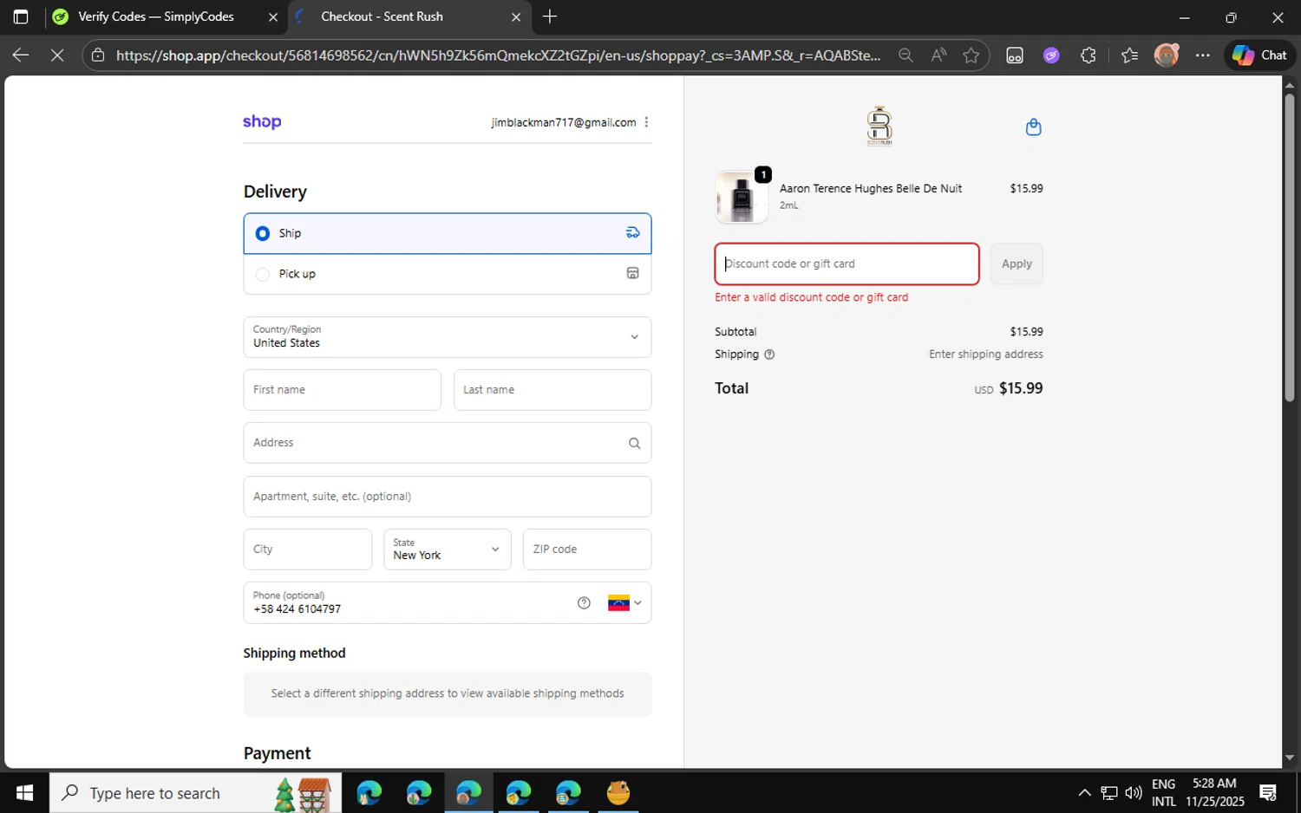
Task: Open the split screen toolbar icon
Action: coord(1015,55)
